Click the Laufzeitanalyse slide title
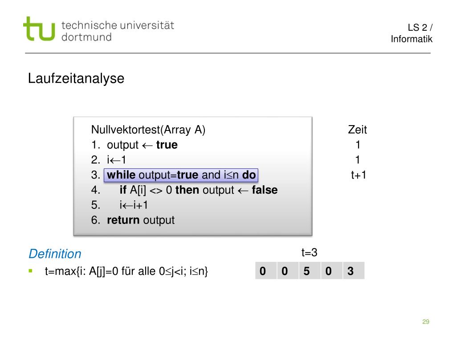Image resolution: width=456 pixels, height=342 pixels. 76,78
